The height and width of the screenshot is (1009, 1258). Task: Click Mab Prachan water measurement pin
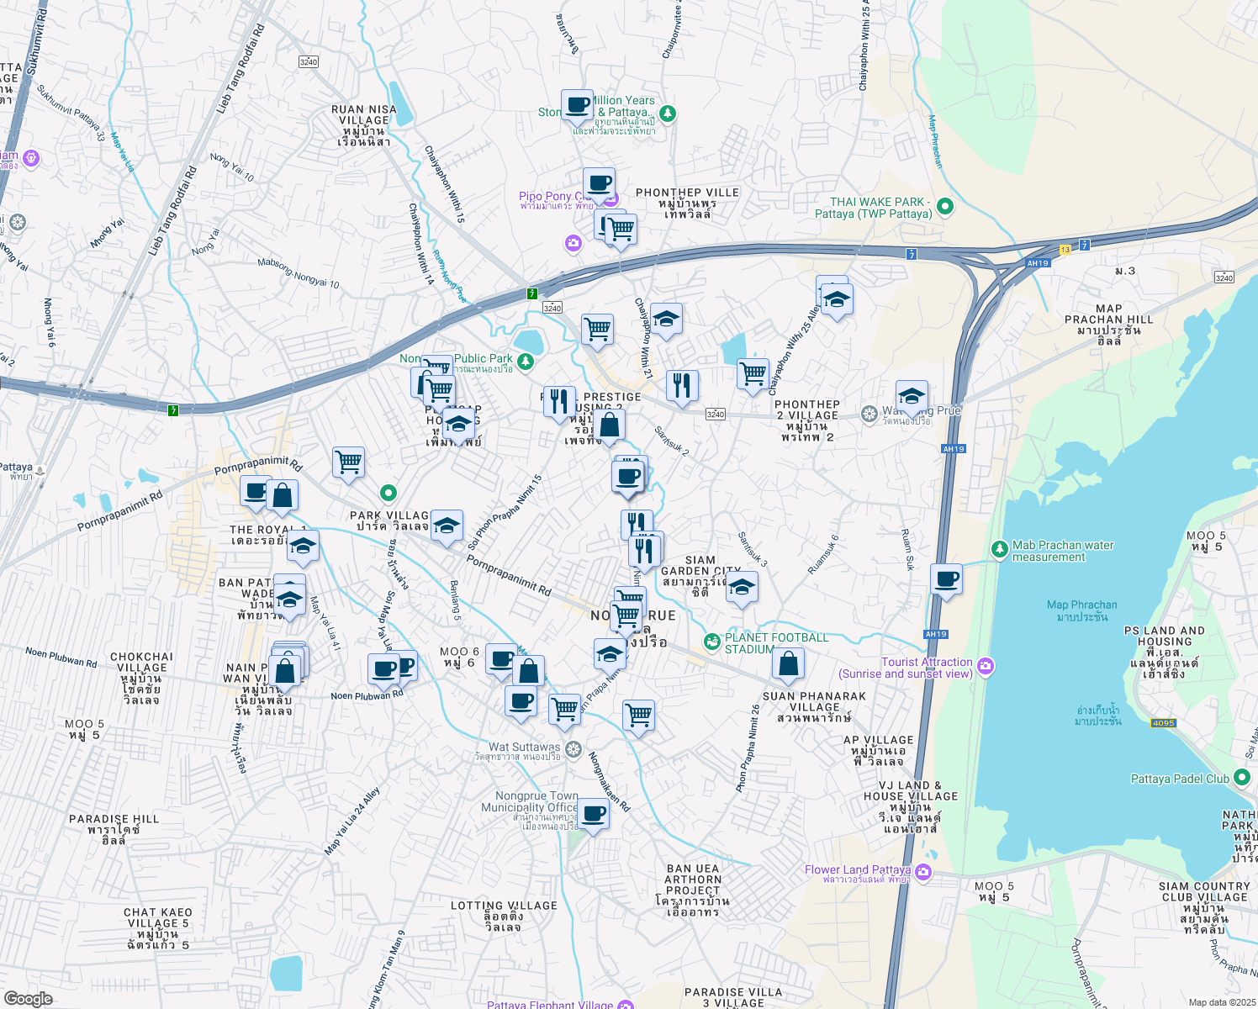(999, 549)
